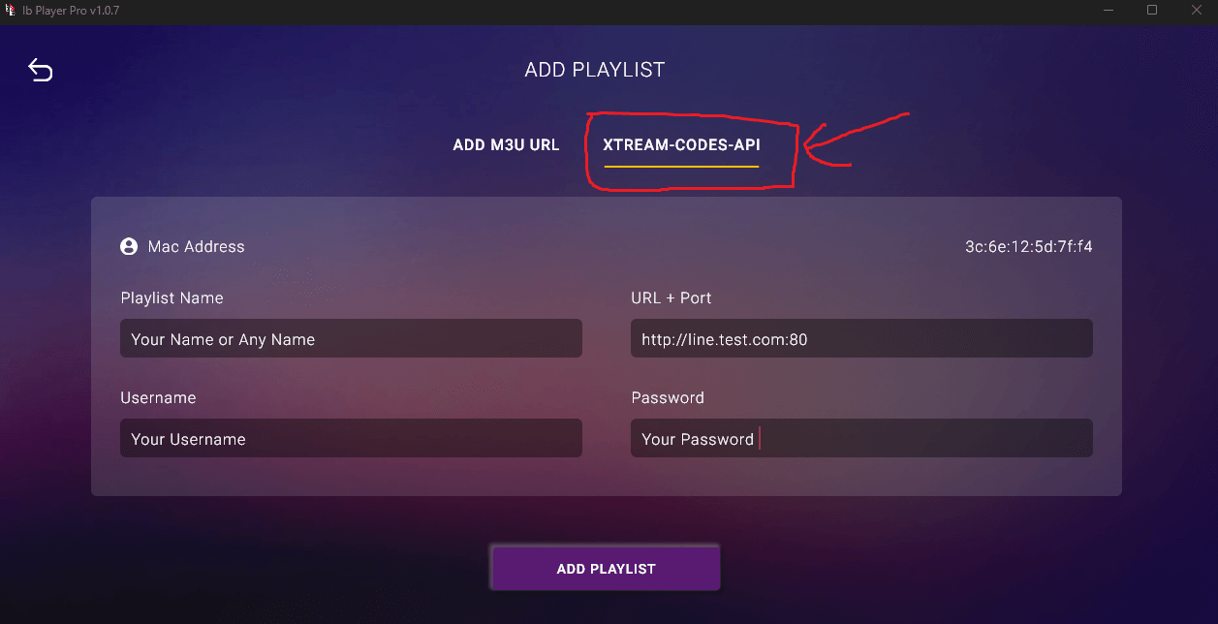Minimize the Ib Player Pro window
1218x624 pixels.
(1109, 10)
